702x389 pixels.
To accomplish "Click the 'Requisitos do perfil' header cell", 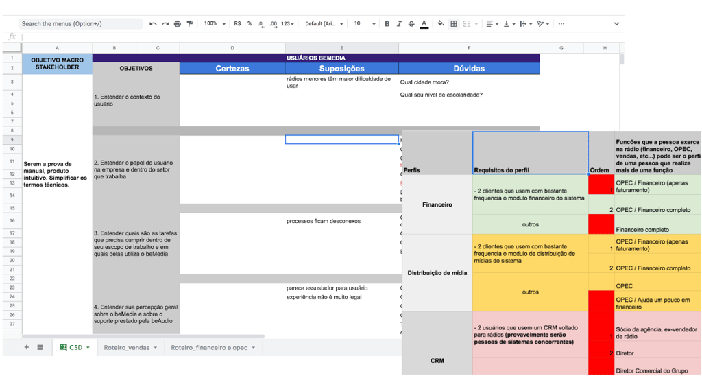I will tap(531, 153).
